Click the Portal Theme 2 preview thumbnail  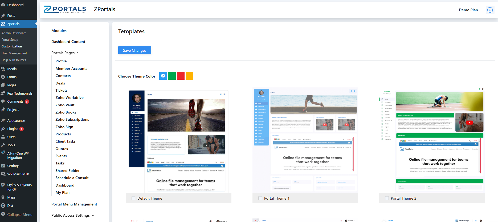click(x=432, y=140)
